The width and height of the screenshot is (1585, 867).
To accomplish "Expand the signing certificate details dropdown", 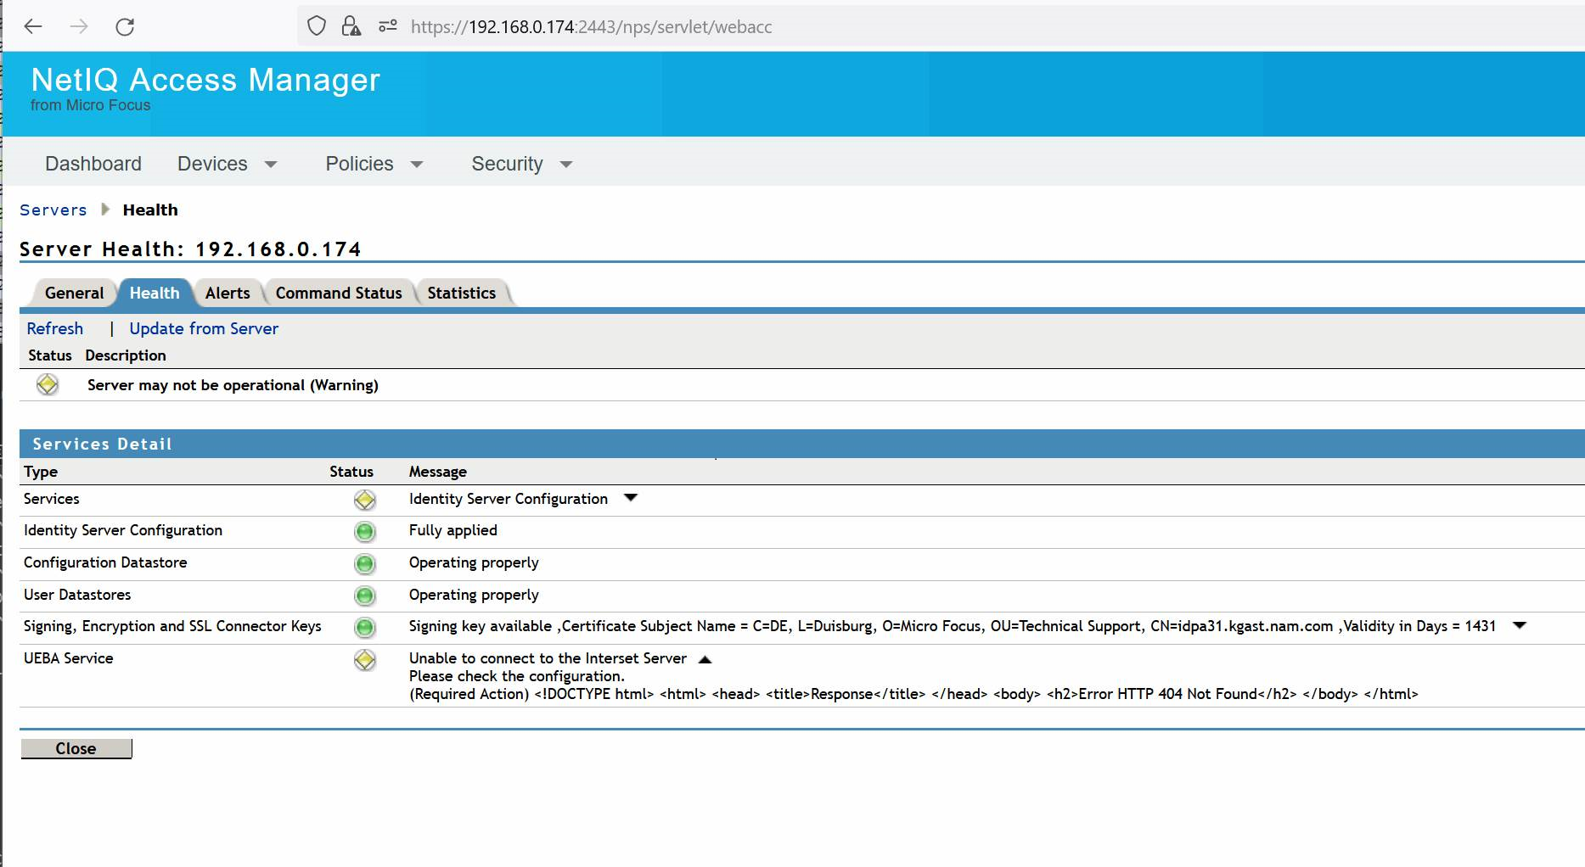I will tap(1520, 626).
